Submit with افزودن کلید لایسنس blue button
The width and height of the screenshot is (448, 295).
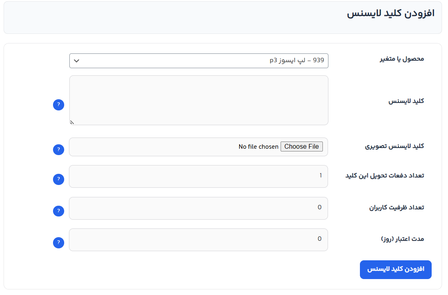click(x=396, y=269)
